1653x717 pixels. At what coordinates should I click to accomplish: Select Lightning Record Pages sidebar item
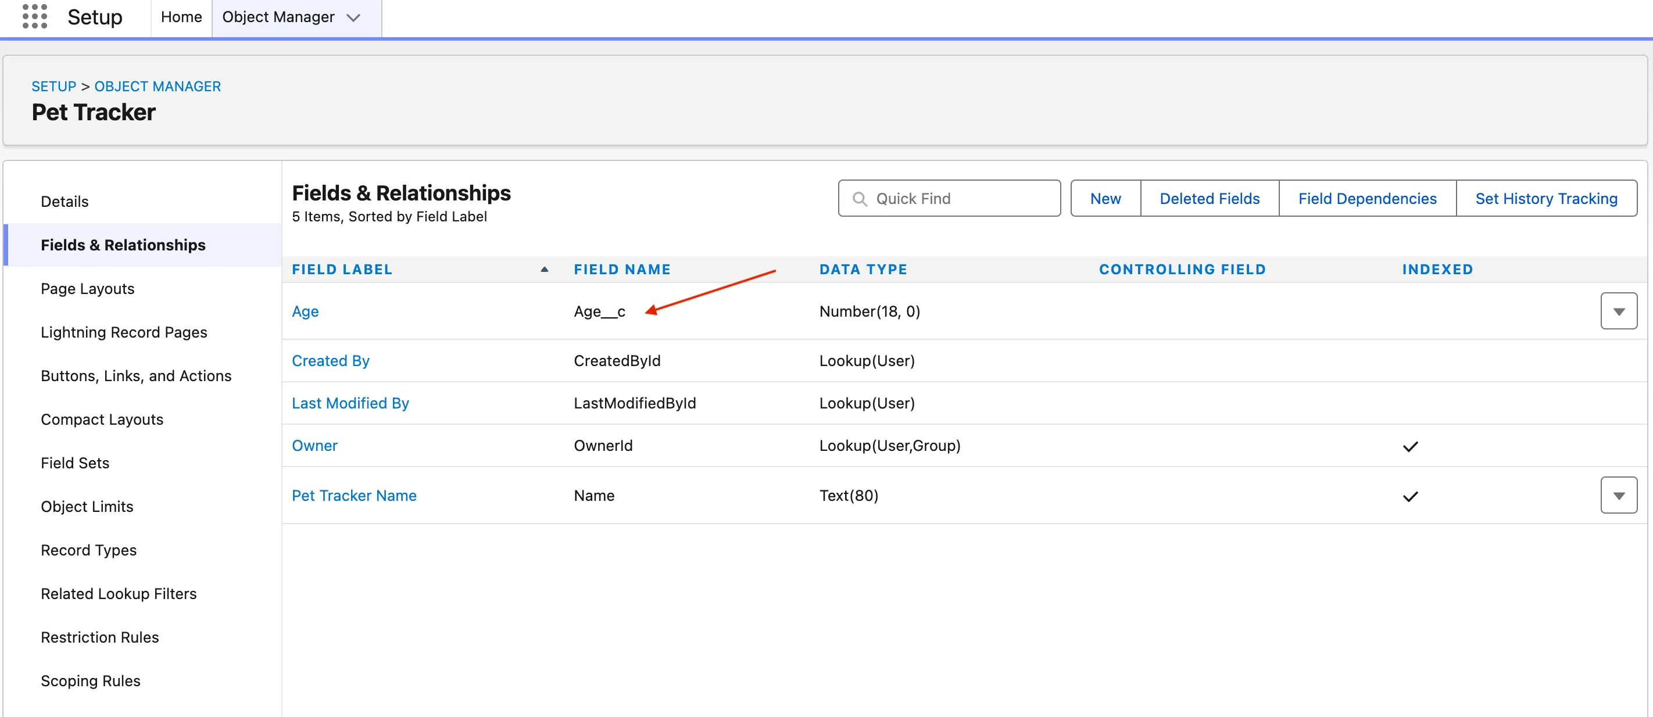click(x=124, y=332)
